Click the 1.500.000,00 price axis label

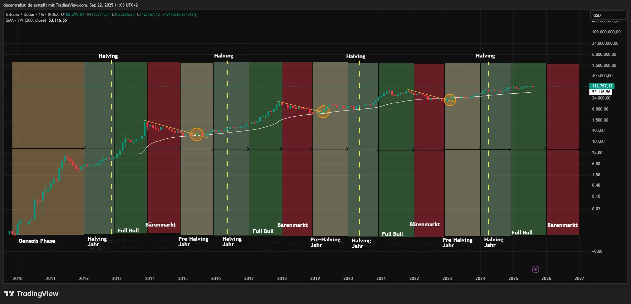[x=604, y=65]
